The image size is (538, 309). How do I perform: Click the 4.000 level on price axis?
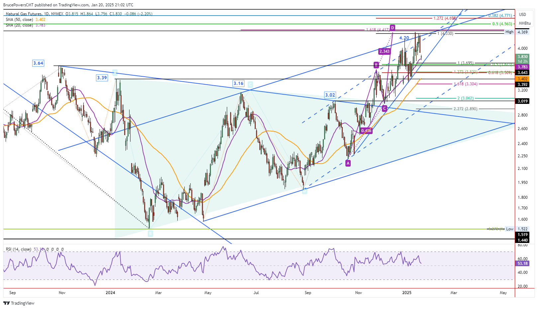coord(523,48)
